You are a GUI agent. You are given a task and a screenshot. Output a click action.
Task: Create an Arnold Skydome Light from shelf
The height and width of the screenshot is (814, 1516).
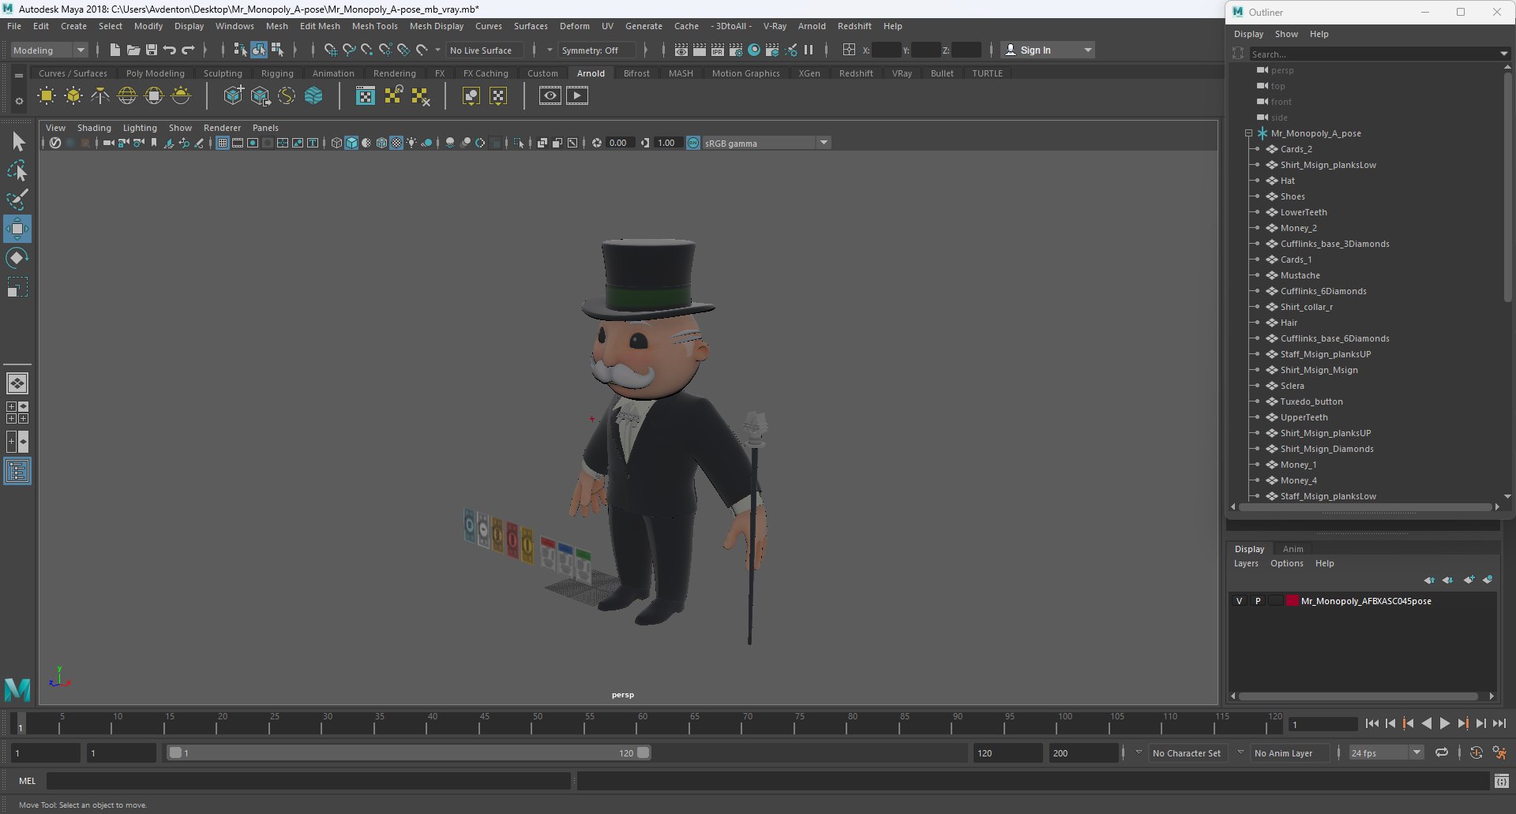[127, 96]
